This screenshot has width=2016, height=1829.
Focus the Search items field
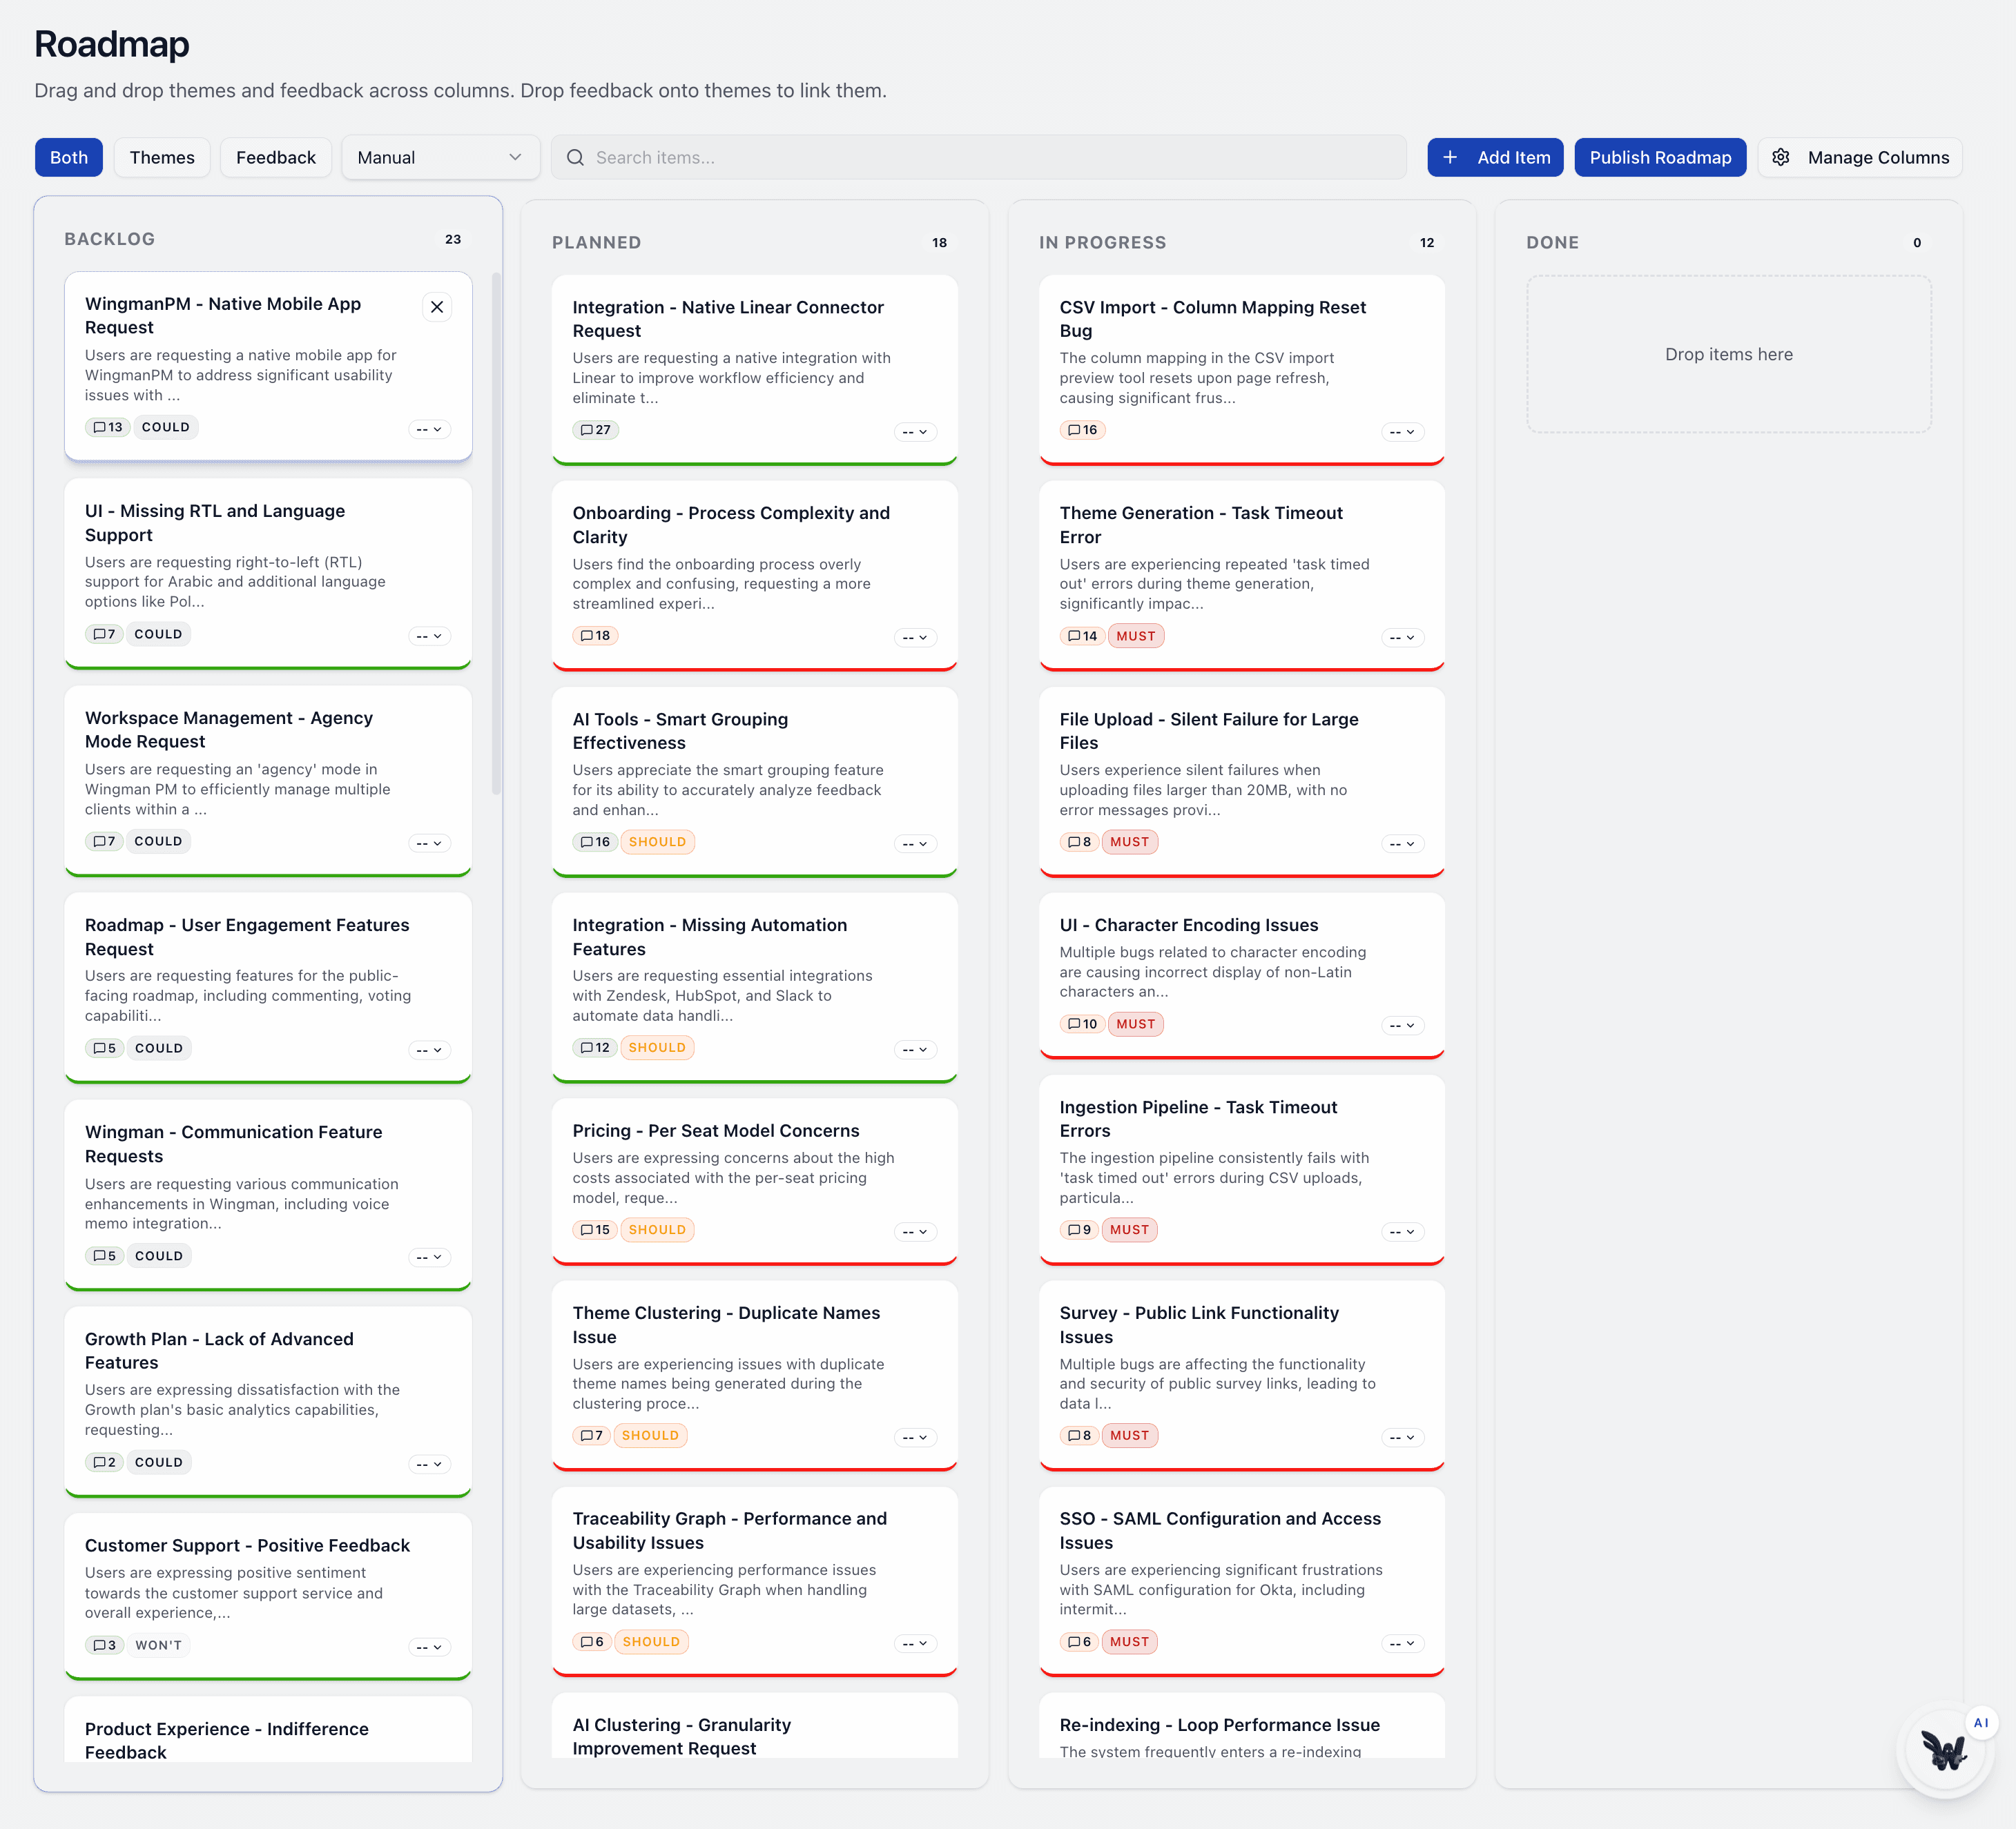(978, 158)
